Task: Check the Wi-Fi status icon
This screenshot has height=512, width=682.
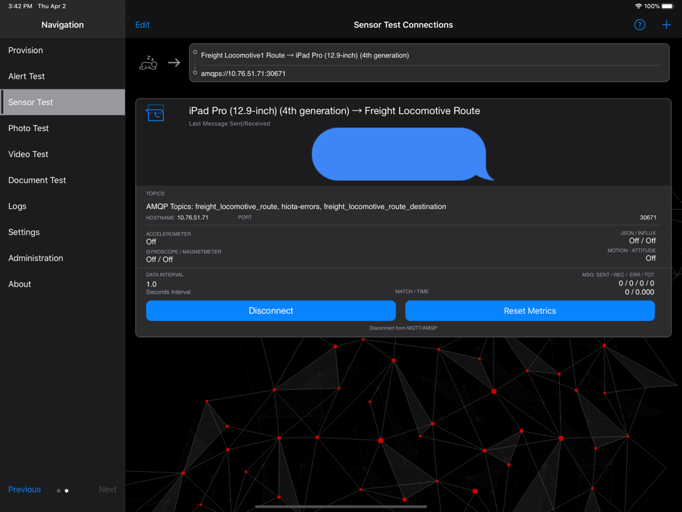Action: coord(638,6)
